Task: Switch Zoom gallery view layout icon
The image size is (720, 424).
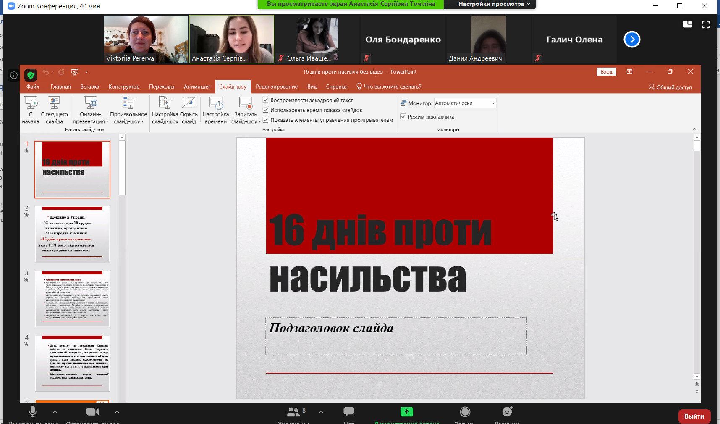Action: click(x=688, y=24)
